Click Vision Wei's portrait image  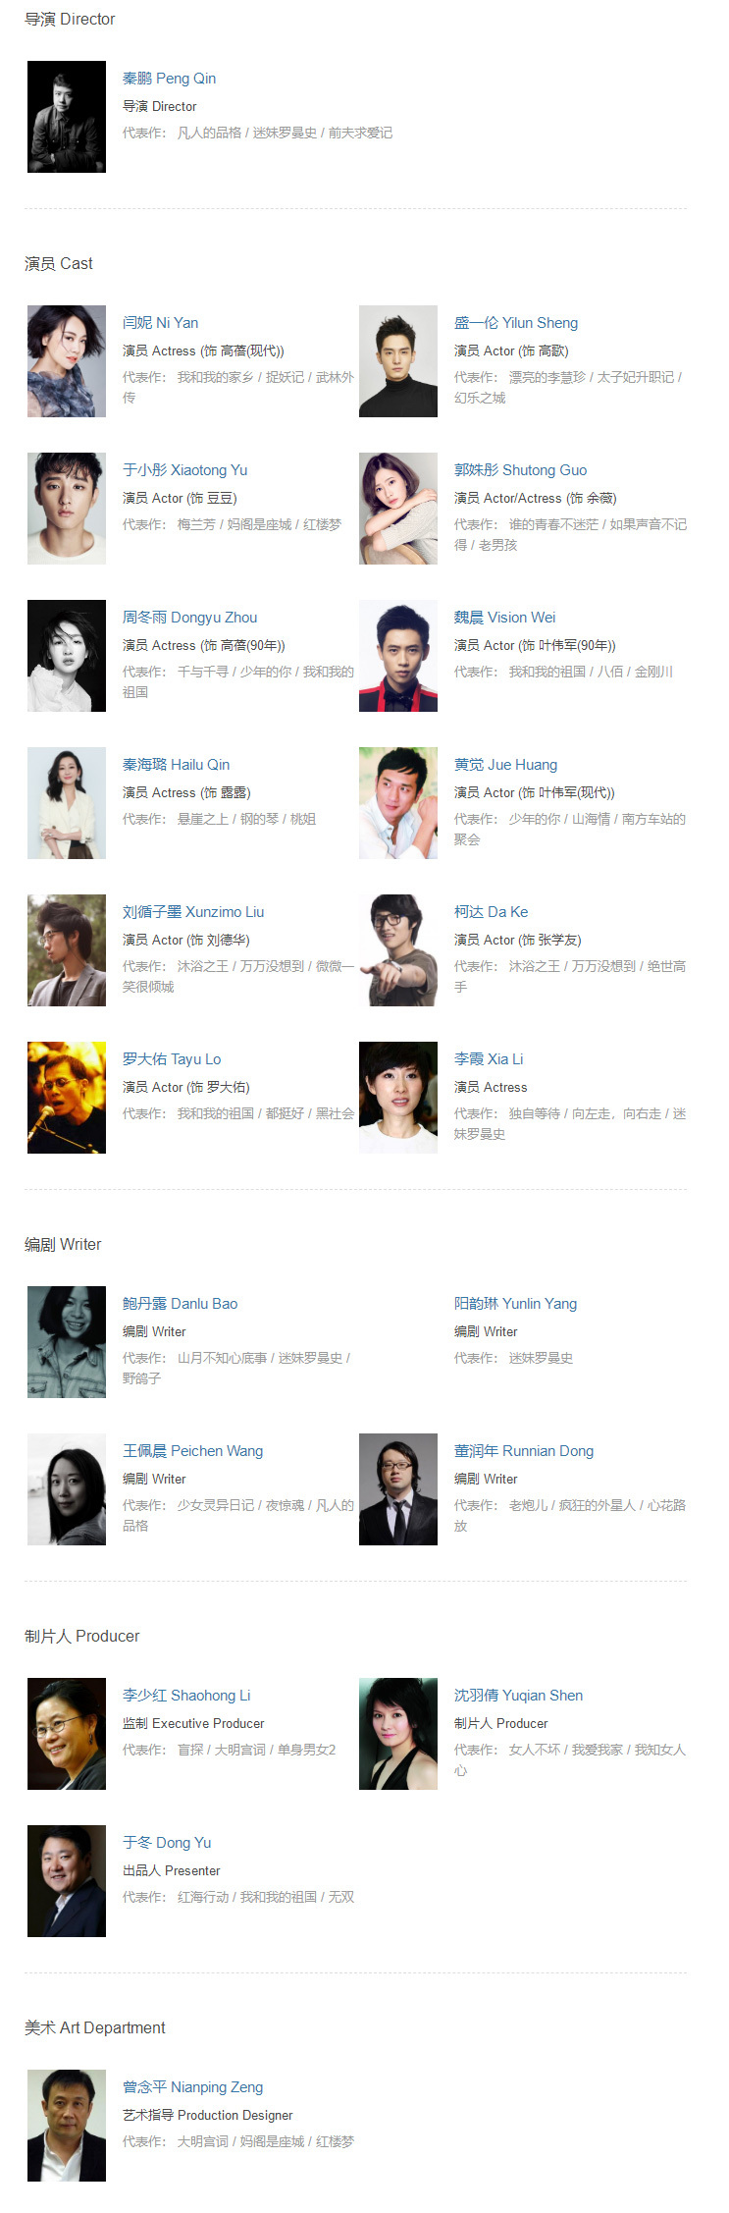point(398,656)
